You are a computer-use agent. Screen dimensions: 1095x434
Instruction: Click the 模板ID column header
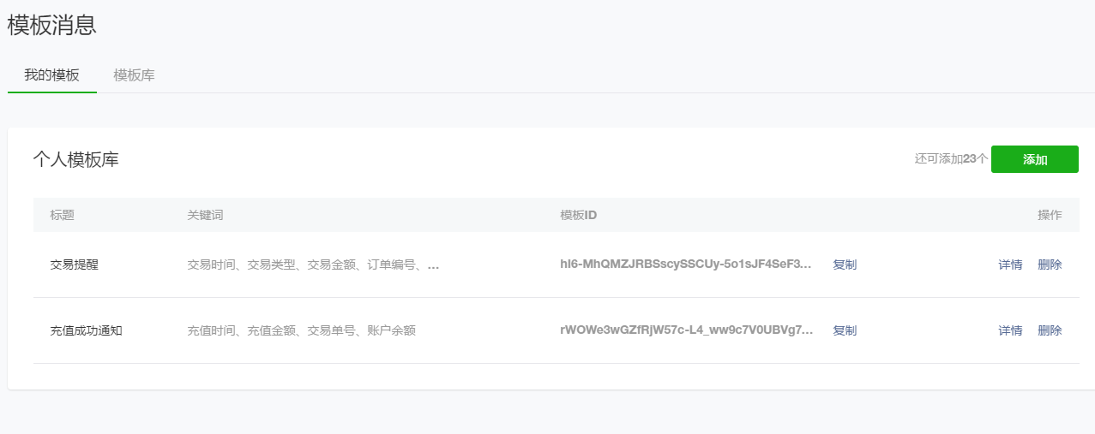(x=578, y=215)
